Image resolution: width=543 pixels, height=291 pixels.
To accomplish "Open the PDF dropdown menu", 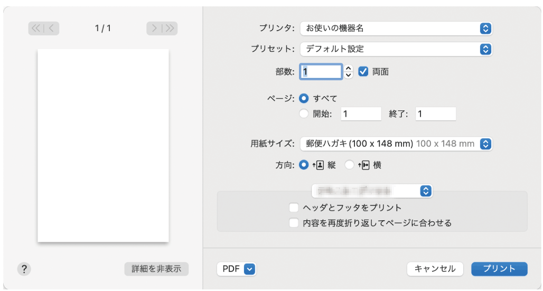I will (237, 269).
